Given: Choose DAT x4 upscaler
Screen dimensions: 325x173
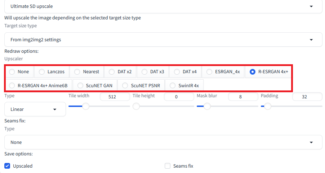Looking at the screenshot, I should (x=177, y=72).
